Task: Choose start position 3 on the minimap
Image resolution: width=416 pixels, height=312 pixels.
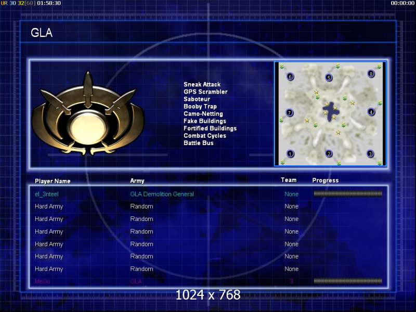Action: click(x=370, y=153)
